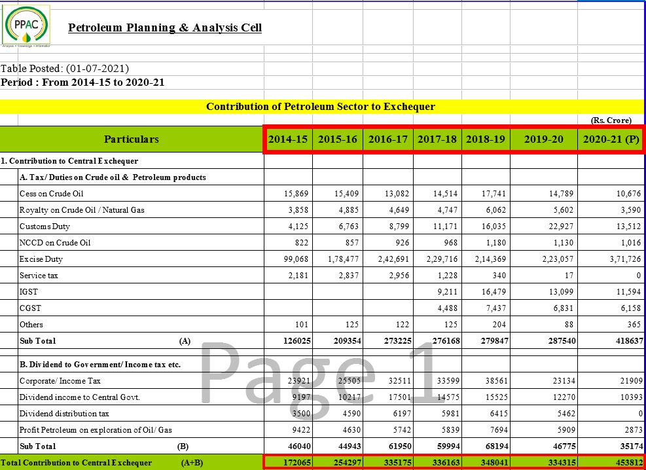Select NCCD on Crude Oil value 968
646x470 pixels.
coord(451,243)
